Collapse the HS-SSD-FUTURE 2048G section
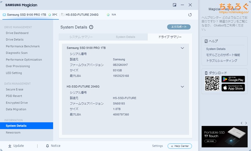This screenshot has height=151, width=251. click(182, 86)
